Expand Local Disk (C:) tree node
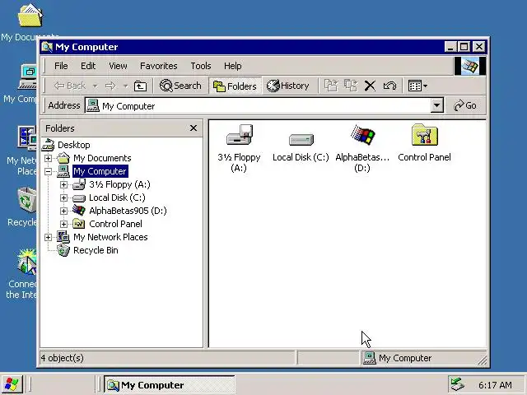Viewport: 527px width, 395px height. click(63, 197)
